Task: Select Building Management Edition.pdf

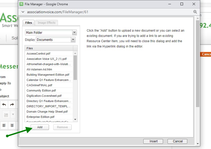Action: pos(49,74)
